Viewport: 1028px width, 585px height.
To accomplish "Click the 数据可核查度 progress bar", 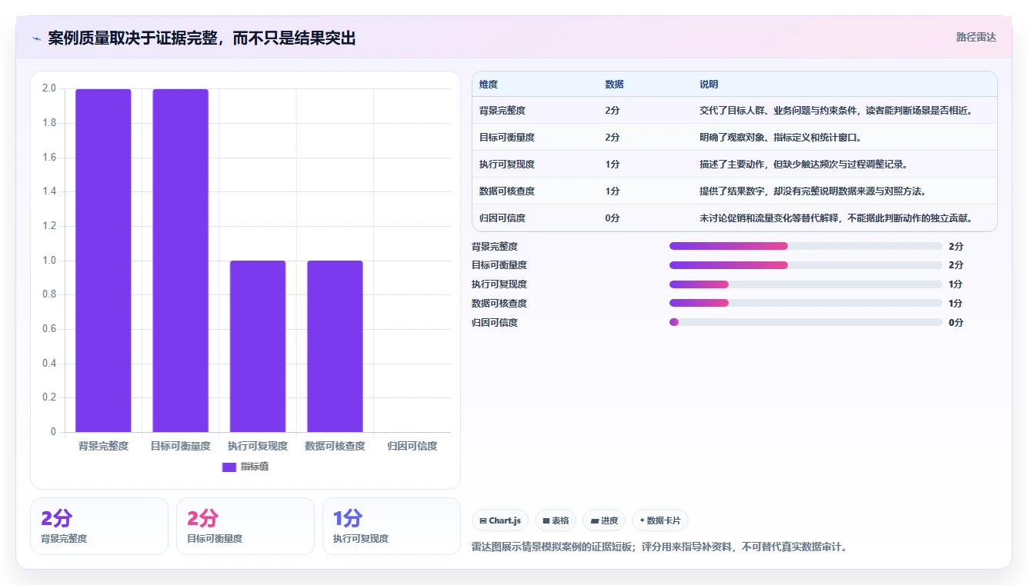I will (x=806, y=304).
